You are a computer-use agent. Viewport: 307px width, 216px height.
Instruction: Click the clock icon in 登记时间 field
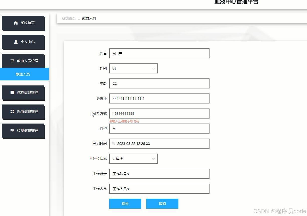point(114,143)
